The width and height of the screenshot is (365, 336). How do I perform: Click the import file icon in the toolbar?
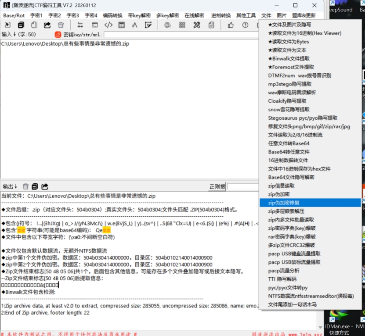pyautogui.click(x=7, y=25)
